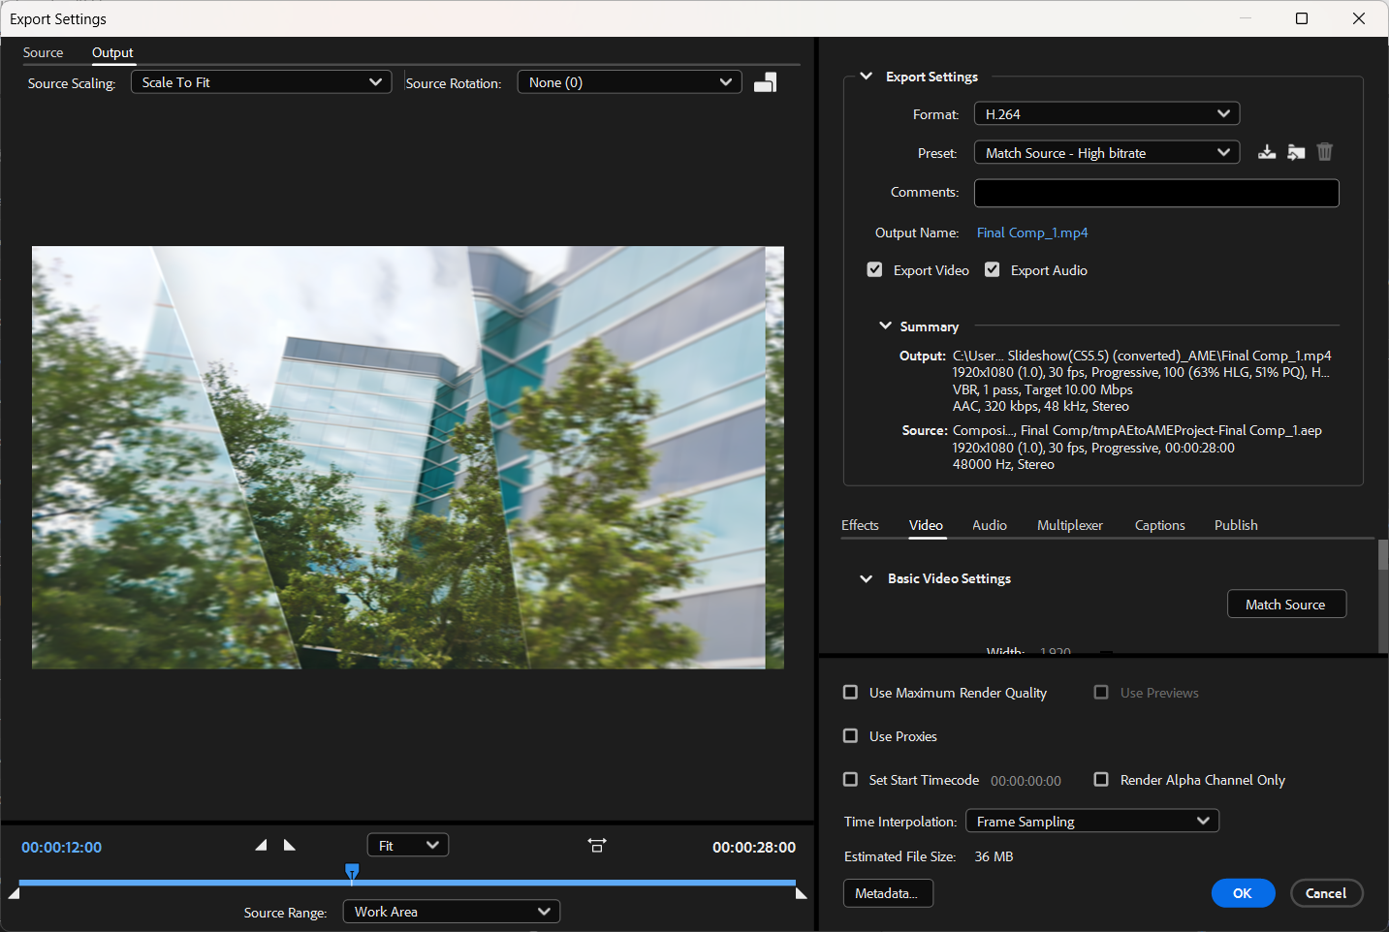Image resolution: width=1389 pixels, height=932 pixels.
Task: Open the Time Interpolation dropdown
Action: coord(1091,821)
